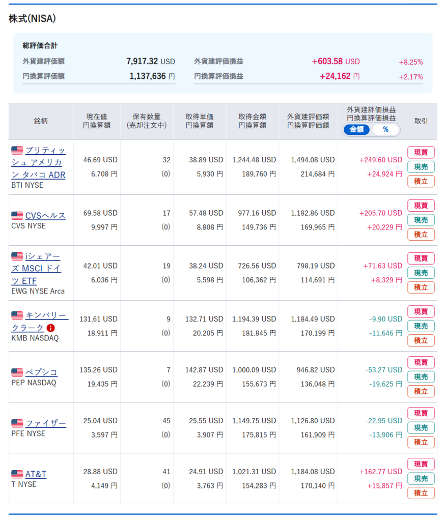
Task: Switch gain/loss display to 金額
Action: coord(356,130)
